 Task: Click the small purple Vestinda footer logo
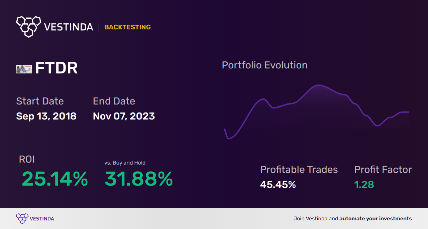pos(22,219)
